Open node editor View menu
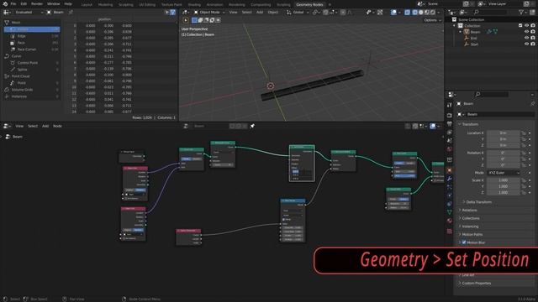The width and height of the screenshot is (538, 302). [x=19, y=127]
